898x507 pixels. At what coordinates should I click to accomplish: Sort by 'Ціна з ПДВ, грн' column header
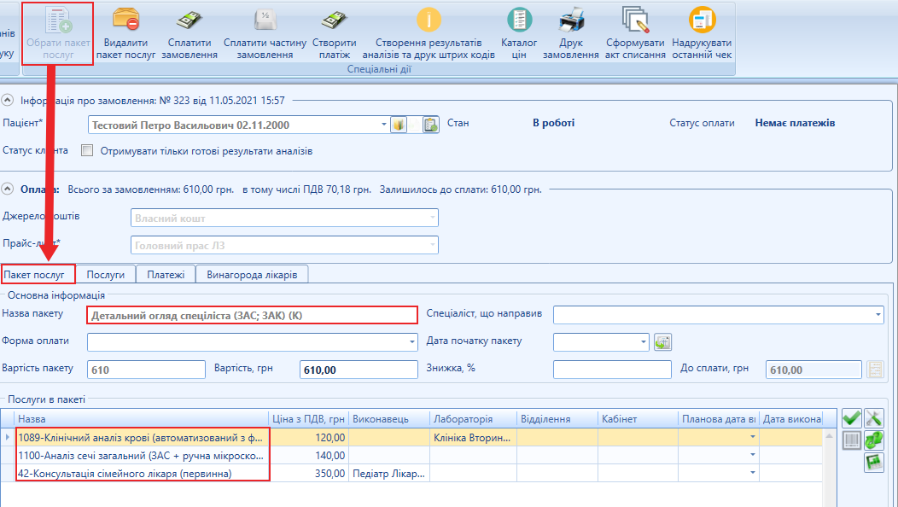(308, 419)
